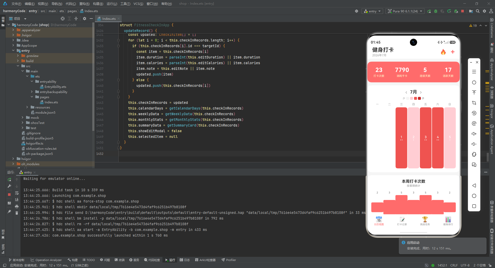Open Search Everywhere magnifier icon

pyautogui.click(x=478, y=11)
